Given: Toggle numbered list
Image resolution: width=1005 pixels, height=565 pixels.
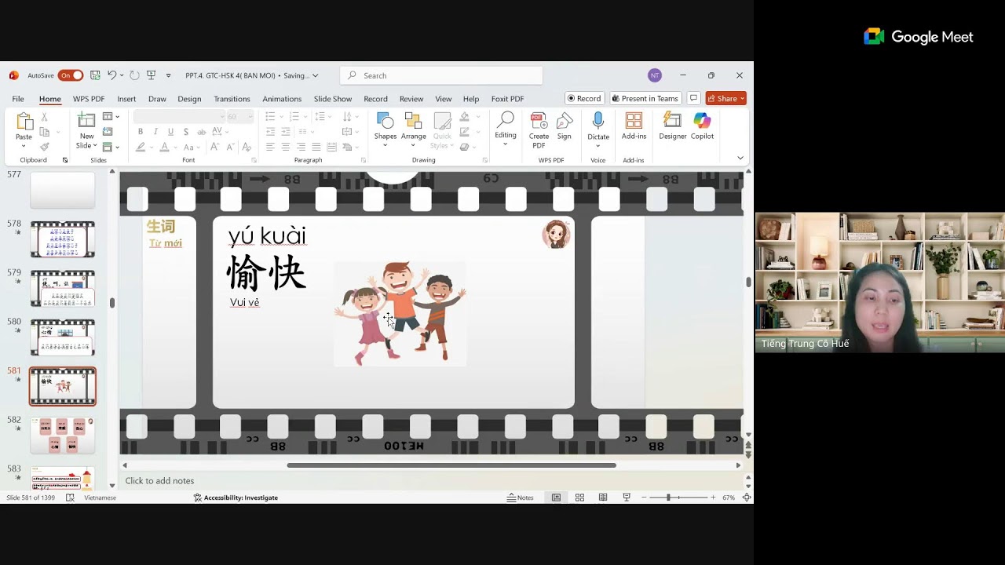Looking at the screenshot, I should pyautogui.click(x=294, y=117).
